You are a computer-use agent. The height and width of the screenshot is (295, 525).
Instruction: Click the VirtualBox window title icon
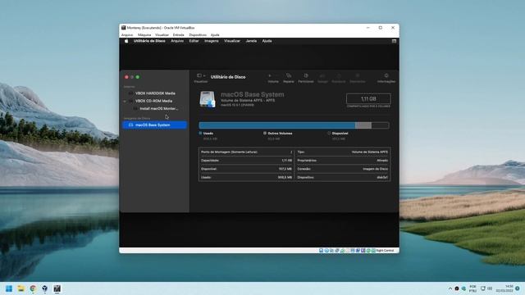point(124,28)
